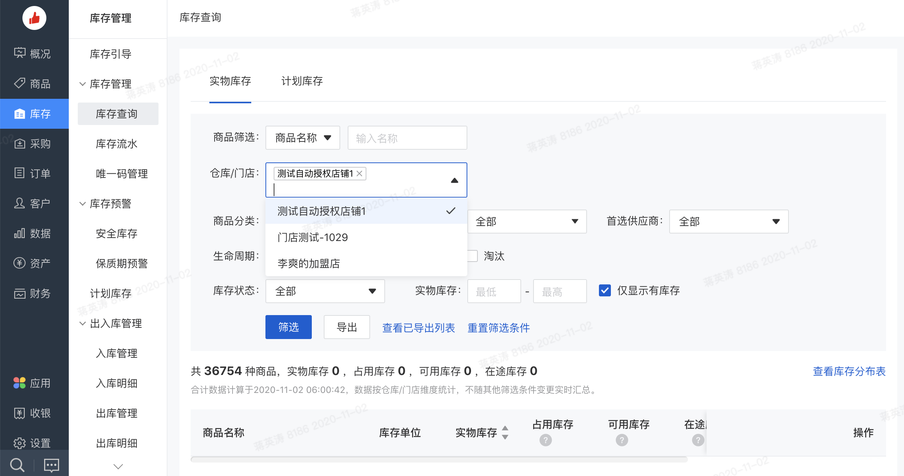
Task: Click the table's horizontal scrollbar
Action: tap(439, 459)
